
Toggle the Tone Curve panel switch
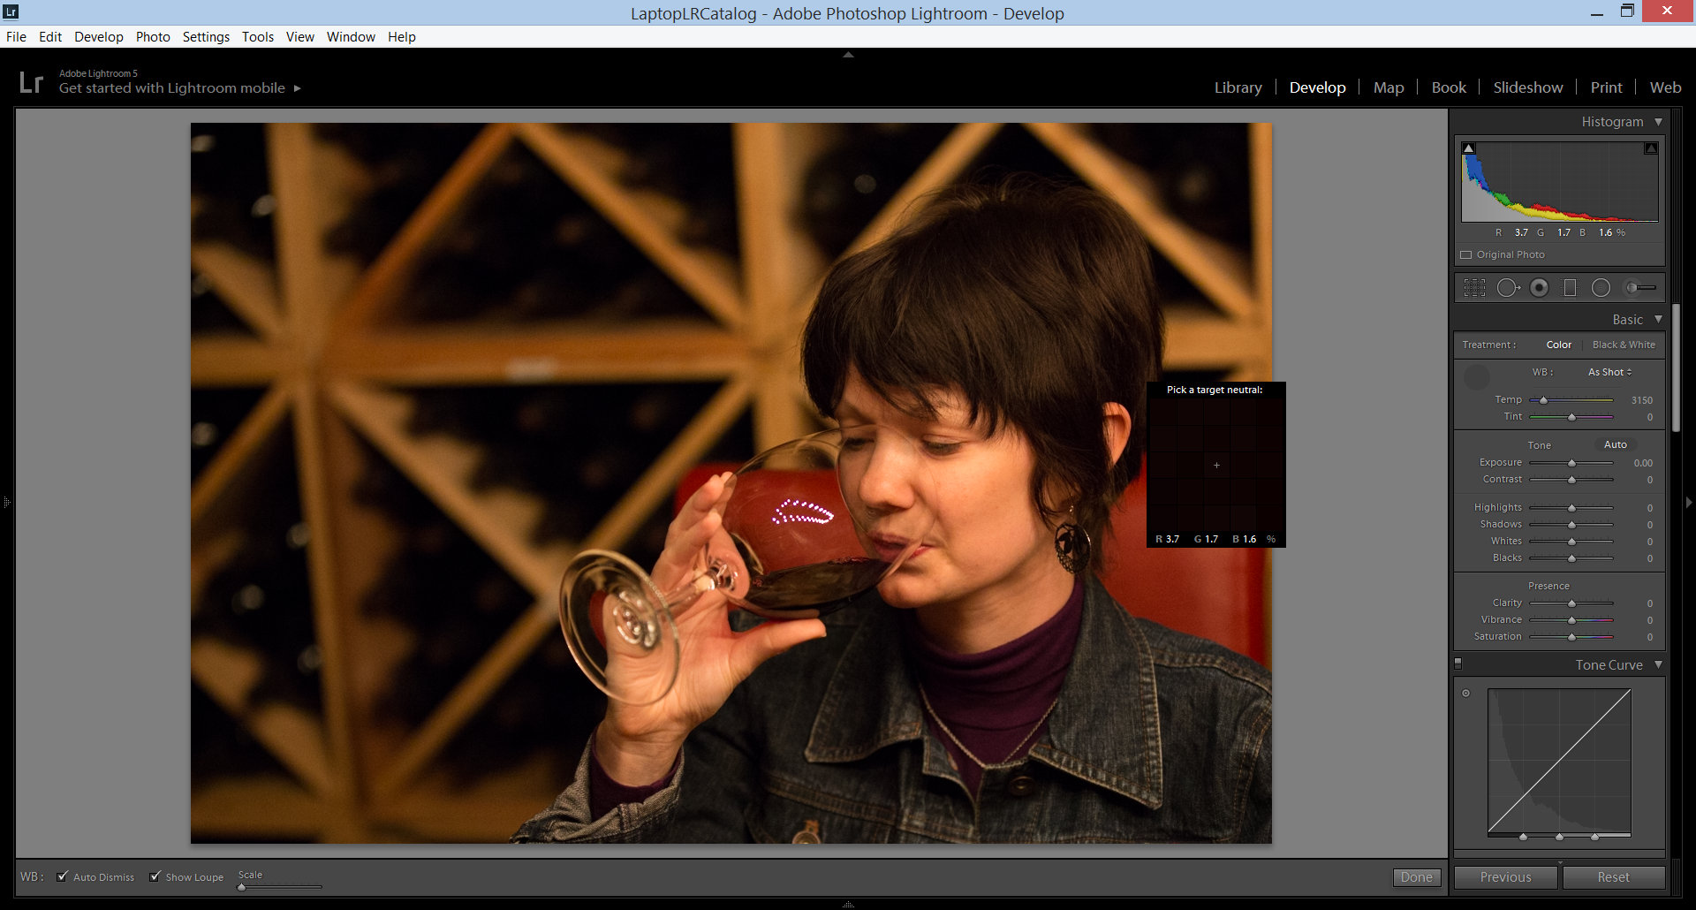click(1458, 663)
